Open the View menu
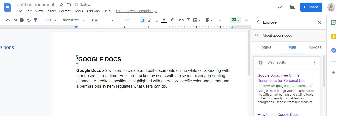 39,11
